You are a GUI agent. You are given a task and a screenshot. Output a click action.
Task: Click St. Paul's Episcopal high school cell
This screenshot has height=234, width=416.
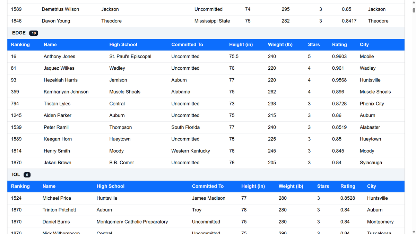[x=130, y=57]
